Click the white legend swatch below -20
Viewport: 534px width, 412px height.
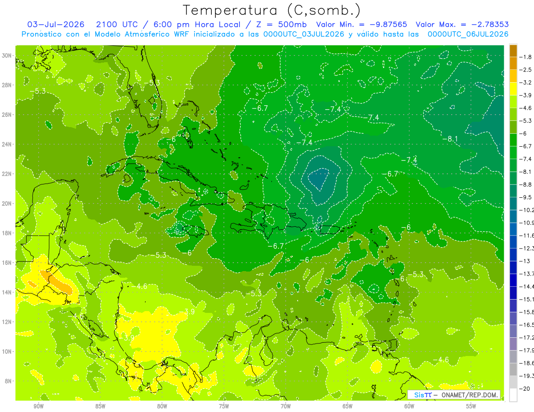click(x=513, y=395)
